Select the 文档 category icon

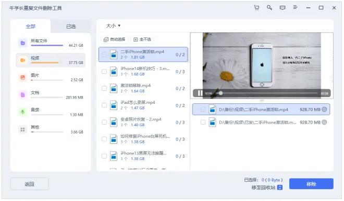point(22,95)
